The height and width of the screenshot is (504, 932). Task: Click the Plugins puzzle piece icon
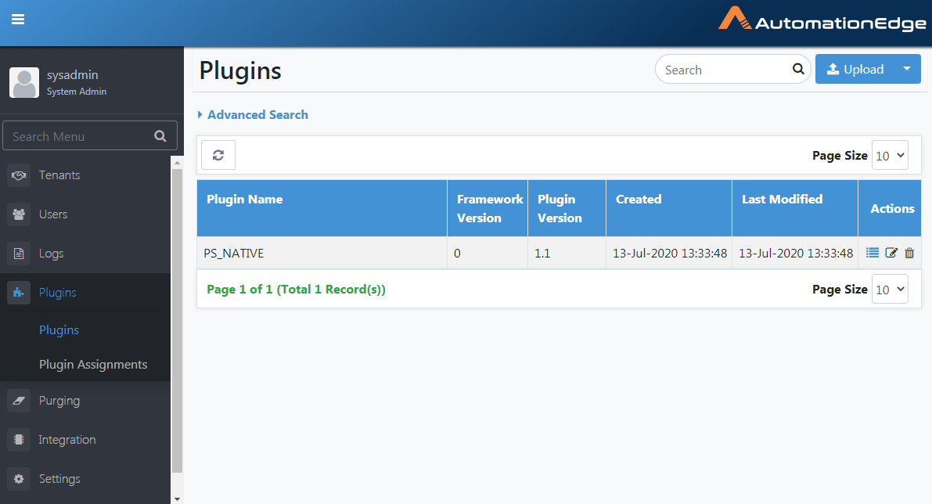[x=19, y=293]
